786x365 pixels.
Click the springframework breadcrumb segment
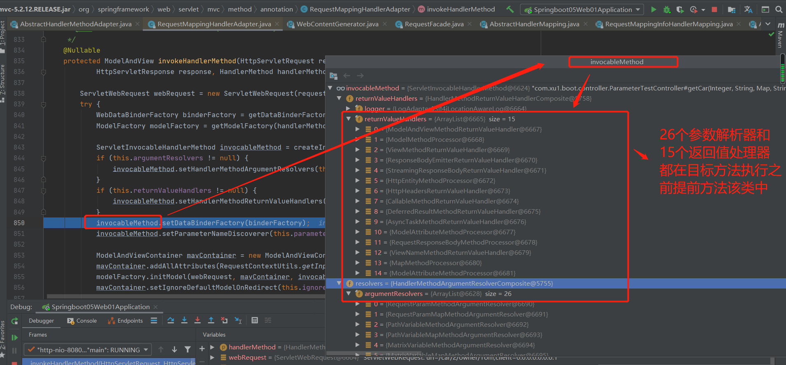(x=123, y=9)
